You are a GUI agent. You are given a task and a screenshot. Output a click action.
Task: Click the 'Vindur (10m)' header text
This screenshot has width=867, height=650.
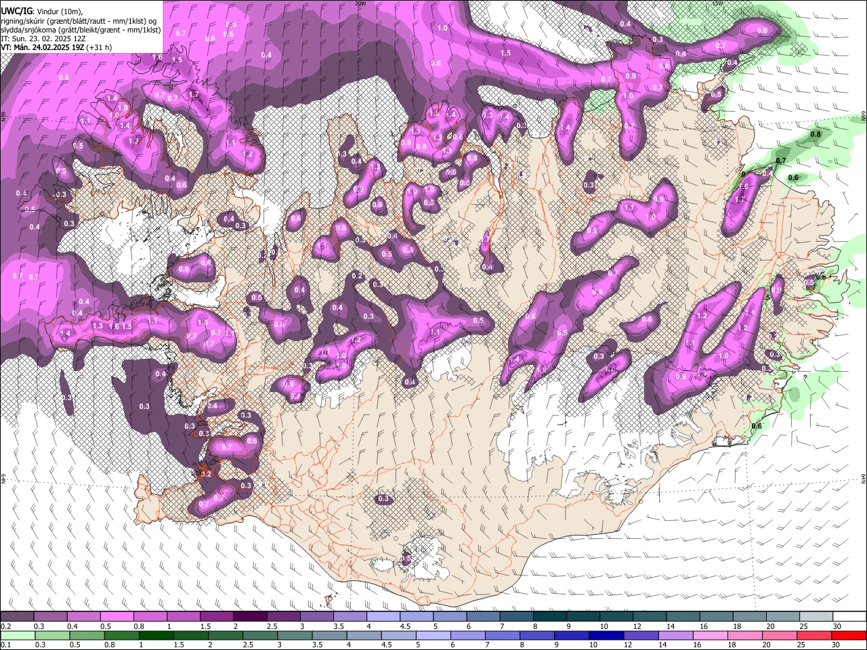pos(60,12)
